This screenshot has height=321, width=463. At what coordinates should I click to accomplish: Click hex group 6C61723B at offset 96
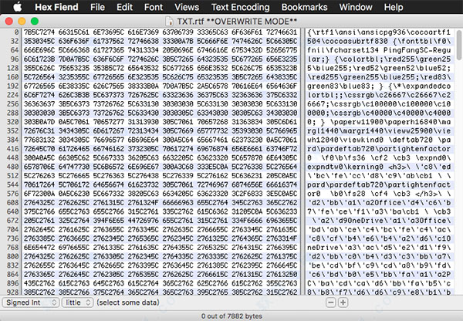pyautogui.click(x=39, y=59)
